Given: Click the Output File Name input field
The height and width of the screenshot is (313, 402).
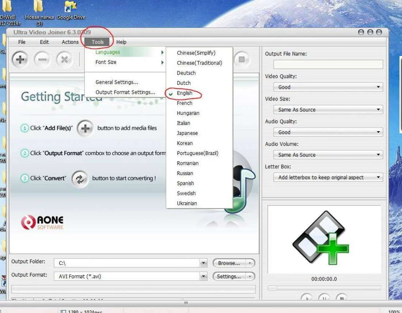Looking at the screenshot, I should pos(328,64).
